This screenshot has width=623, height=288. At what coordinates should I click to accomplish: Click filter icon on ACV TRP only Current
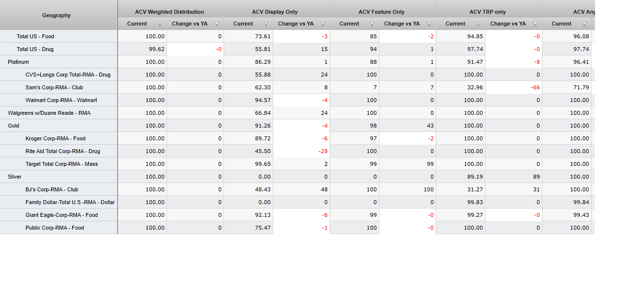point(478,24)
